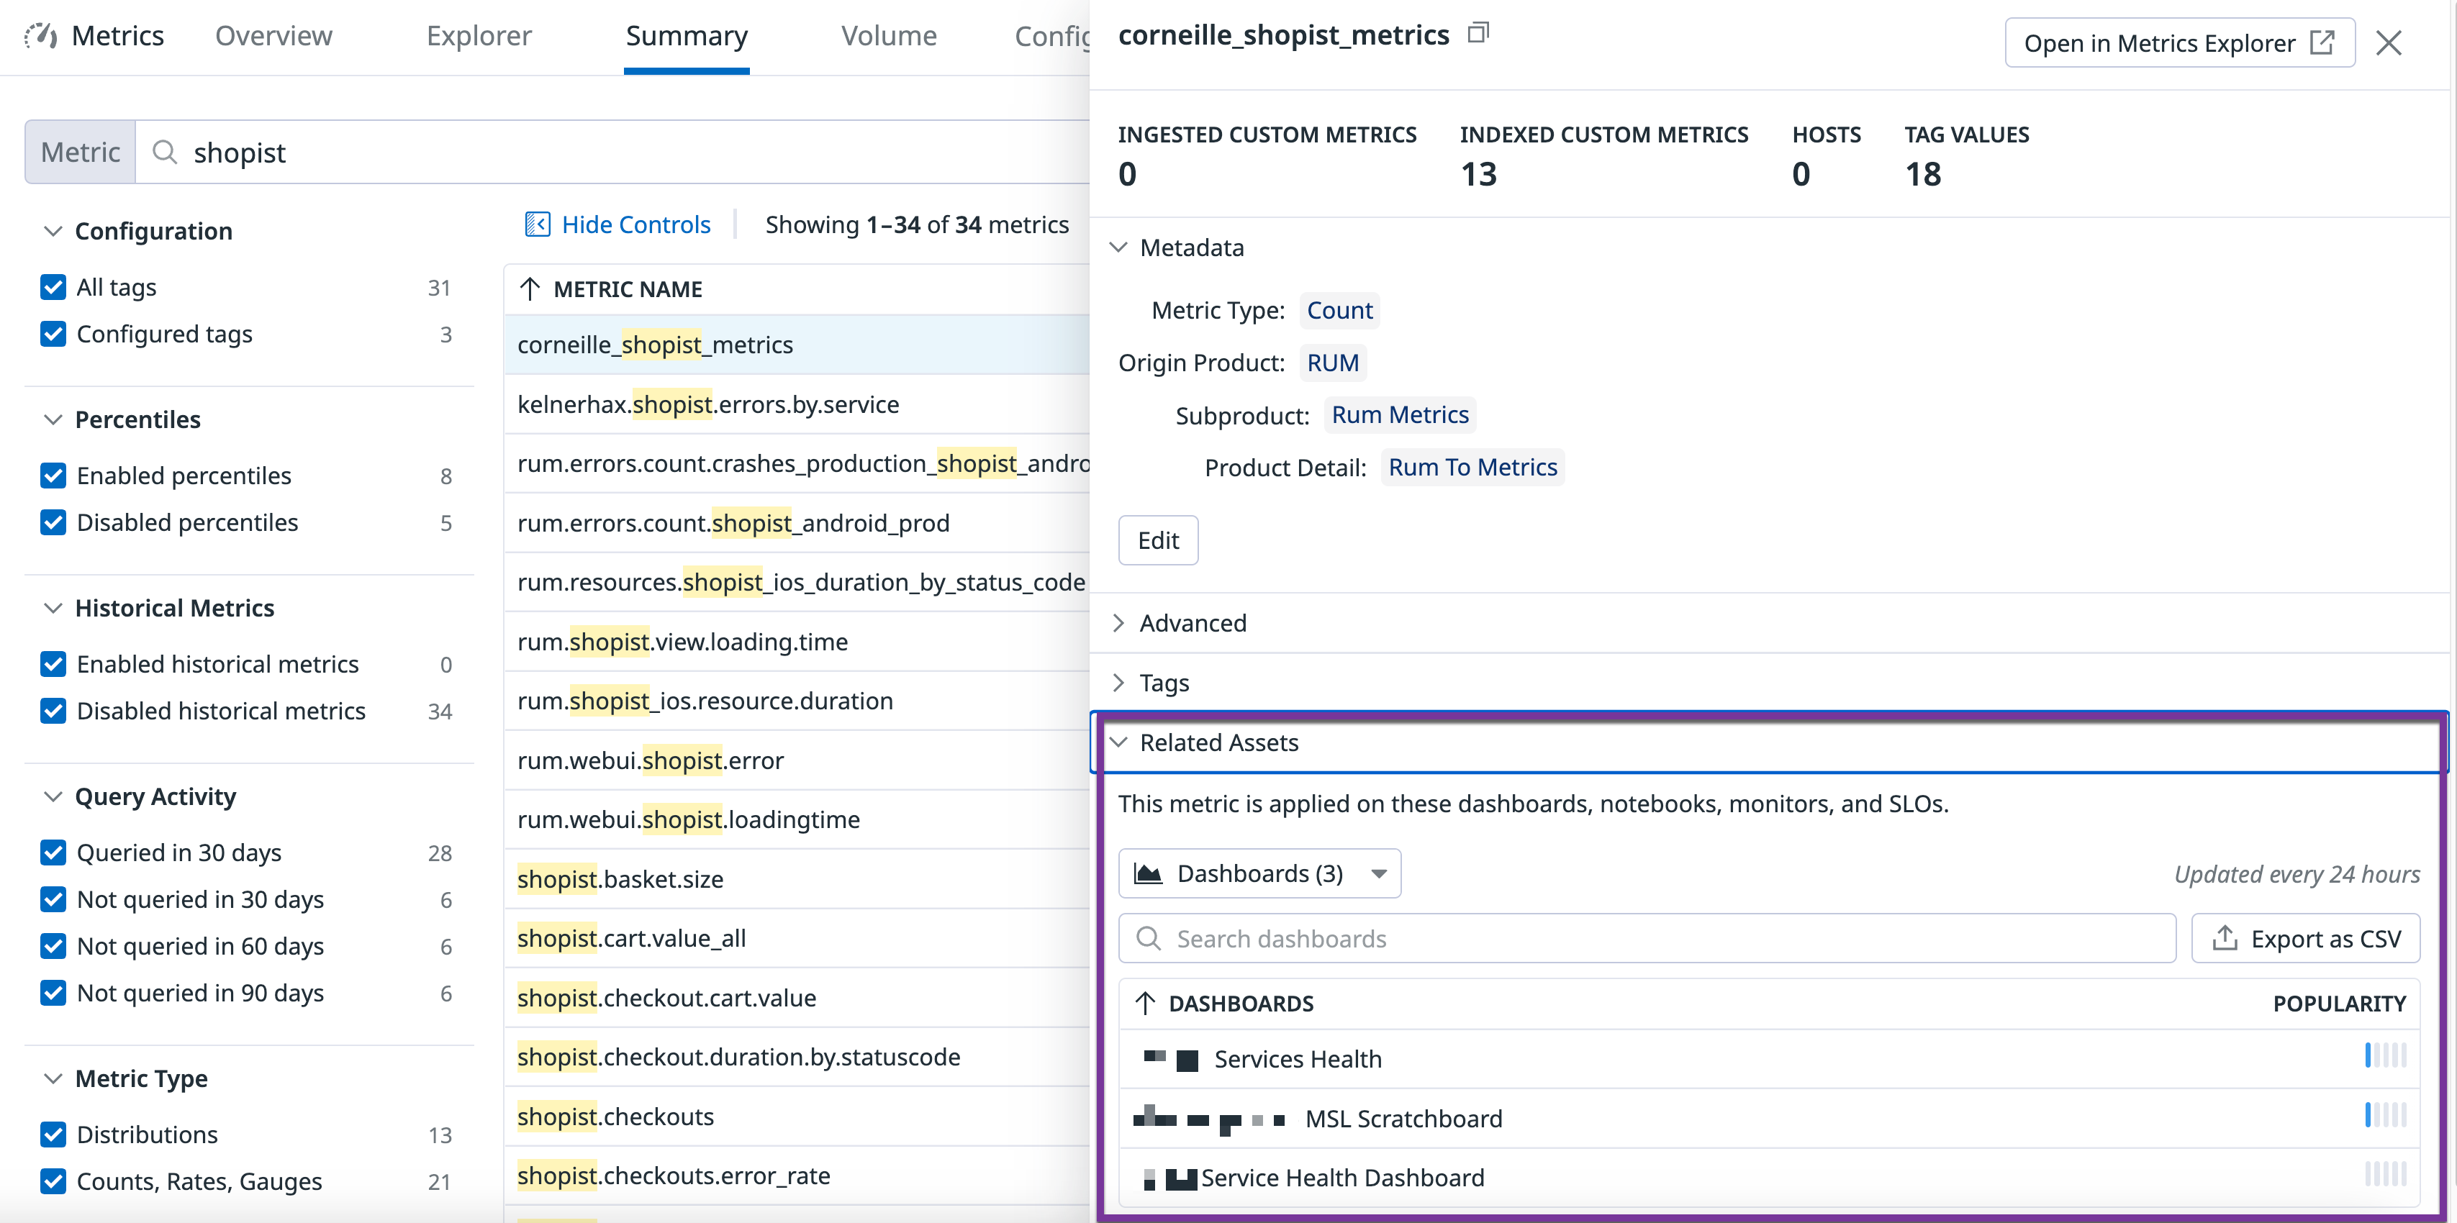Toggle the Configured tags checkbox
2457x1223 pixels.
click(x=53, y=334)
